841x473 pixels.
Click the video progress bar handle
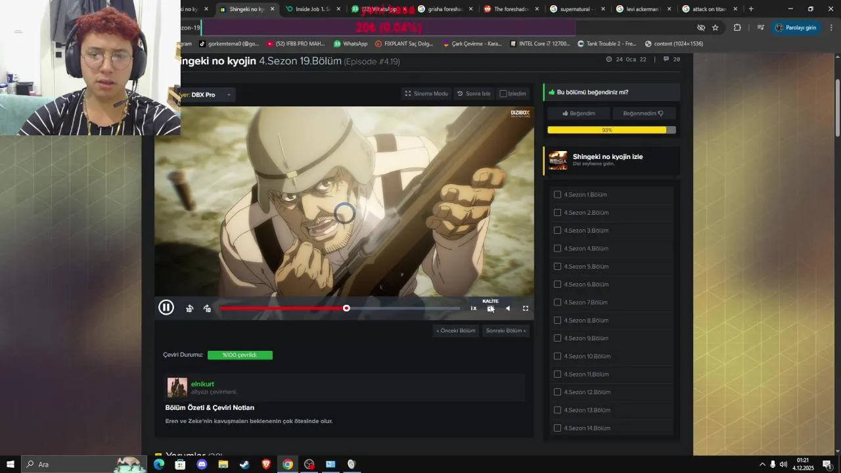click(x=346, y=308)
